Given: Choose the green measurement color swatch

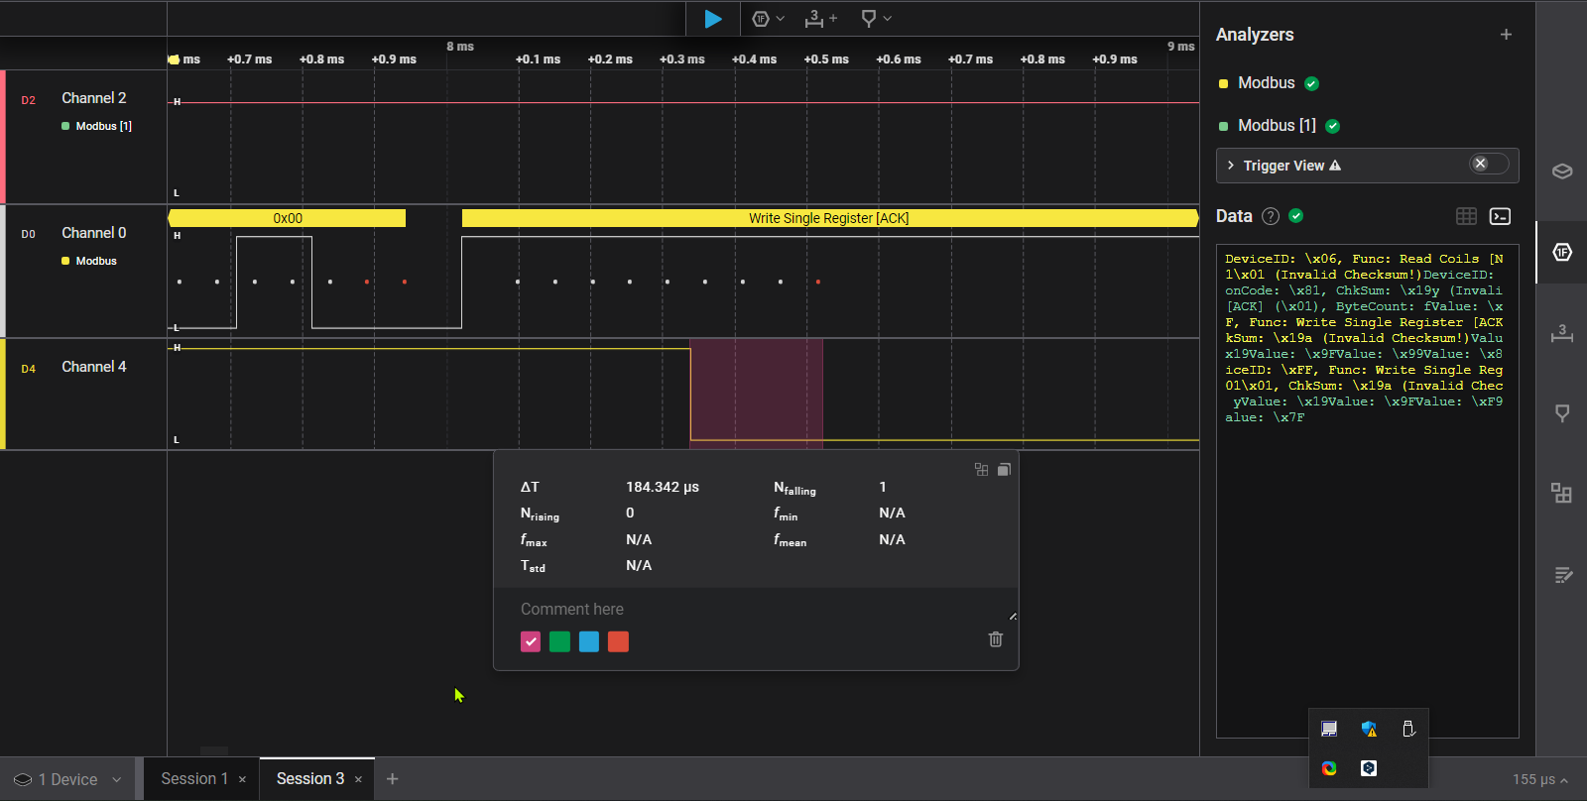Looking at the screenshot, I should click(559, 641).
